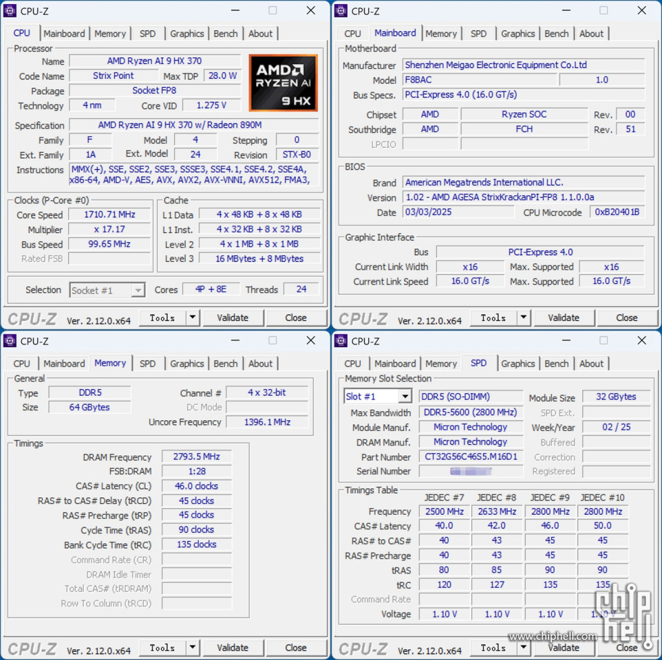
Task: Click Validate button in Memory window
Action: coord(232,647)
